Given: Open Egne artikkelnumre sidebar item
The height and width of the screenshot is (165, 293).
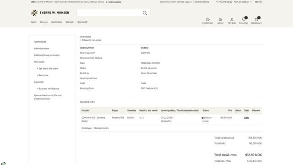Looking at the screenshot, I should [48, 97].
